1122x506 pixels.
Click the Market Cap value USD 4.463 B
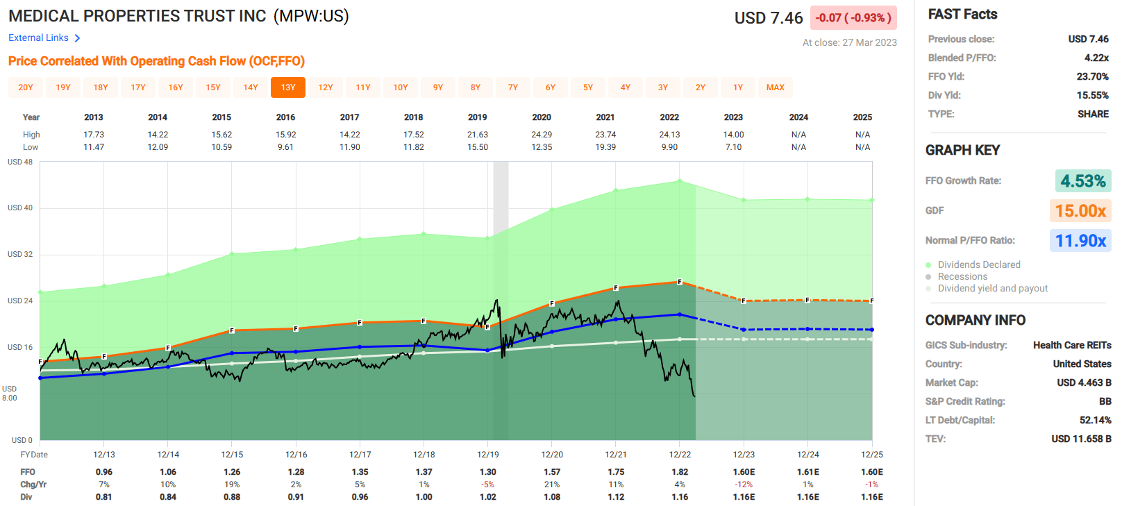[1084, 382]
